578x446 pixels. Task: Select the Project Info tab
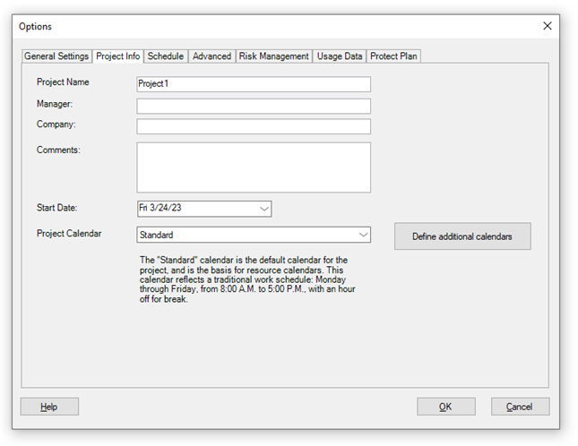[x=118, y=56]
